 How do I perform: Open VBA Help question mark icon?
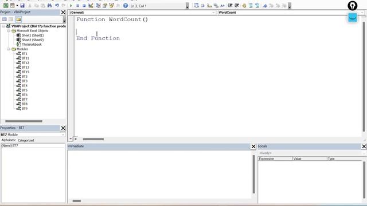click(126, 6)
